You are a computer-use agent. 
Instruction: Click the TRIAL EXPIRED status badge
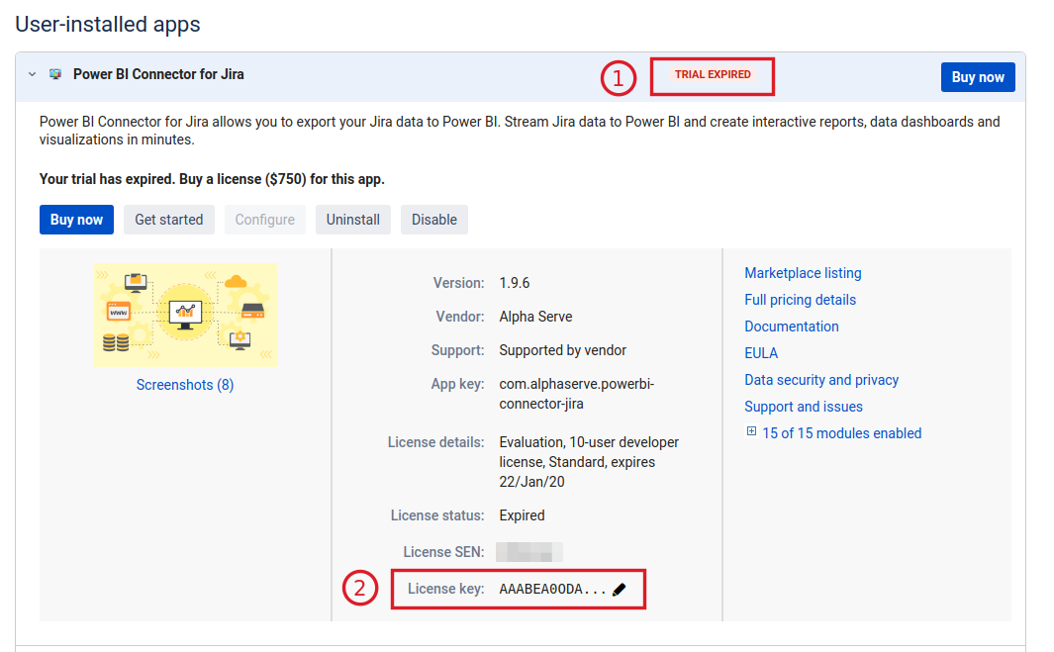coord(713,75)
